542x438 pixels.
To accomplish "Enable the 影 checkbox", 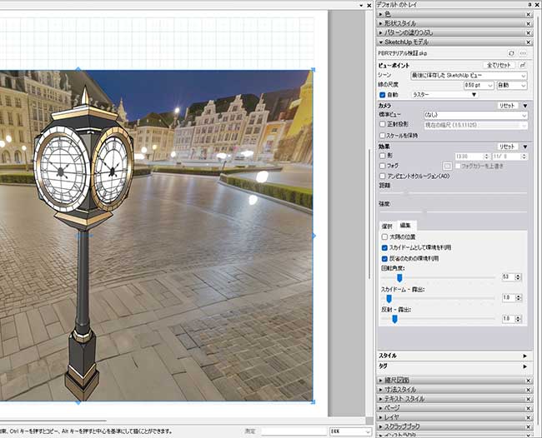I will [382, 156].
